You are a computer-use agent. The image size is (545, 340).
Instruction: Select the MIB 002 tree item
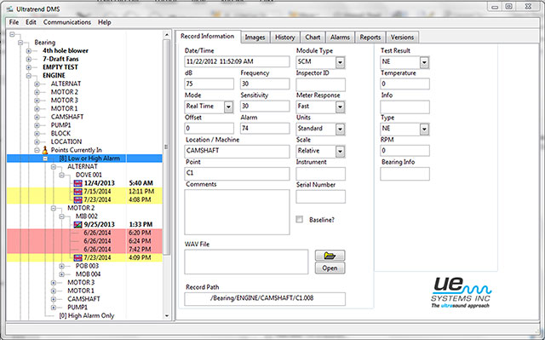(87, 216)
